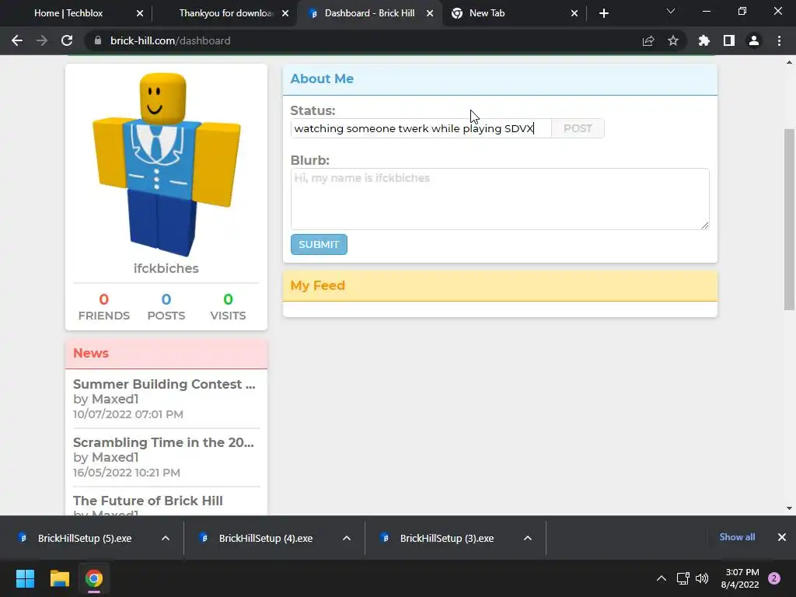Close the downloads bar

[782, 537]
